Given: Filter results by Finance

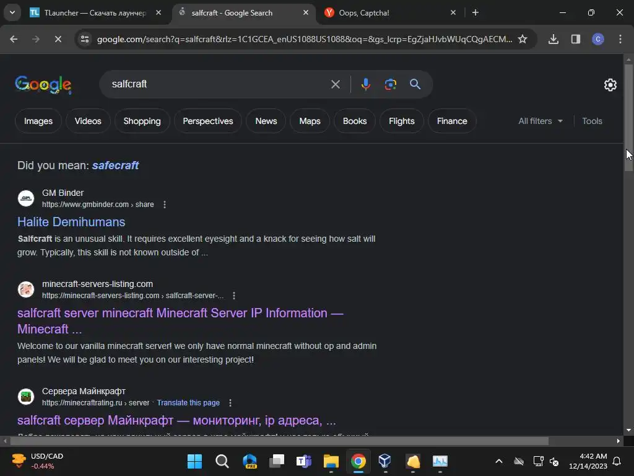Looking at the screenshot, I should click(x=452, y=121).
